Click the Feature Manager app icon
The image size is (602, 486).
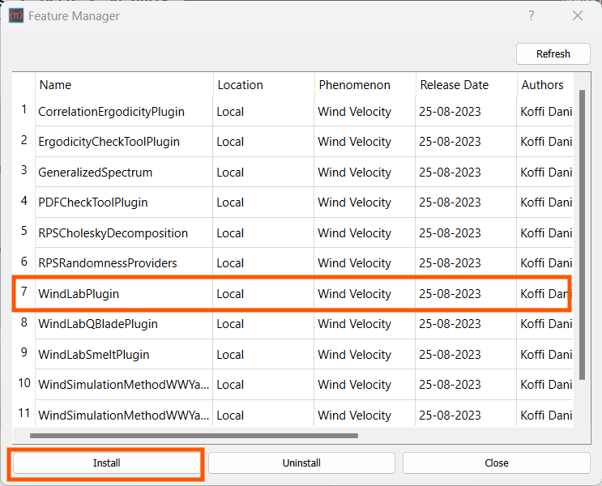[x=15, y=15]
